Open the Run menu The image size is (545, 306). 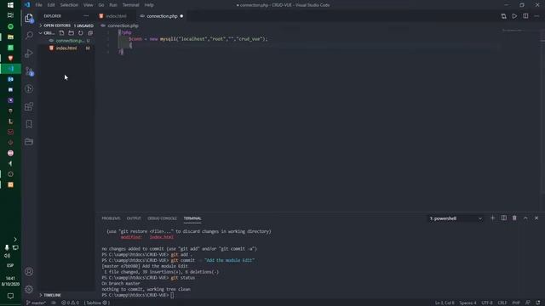tap(113, 5)
